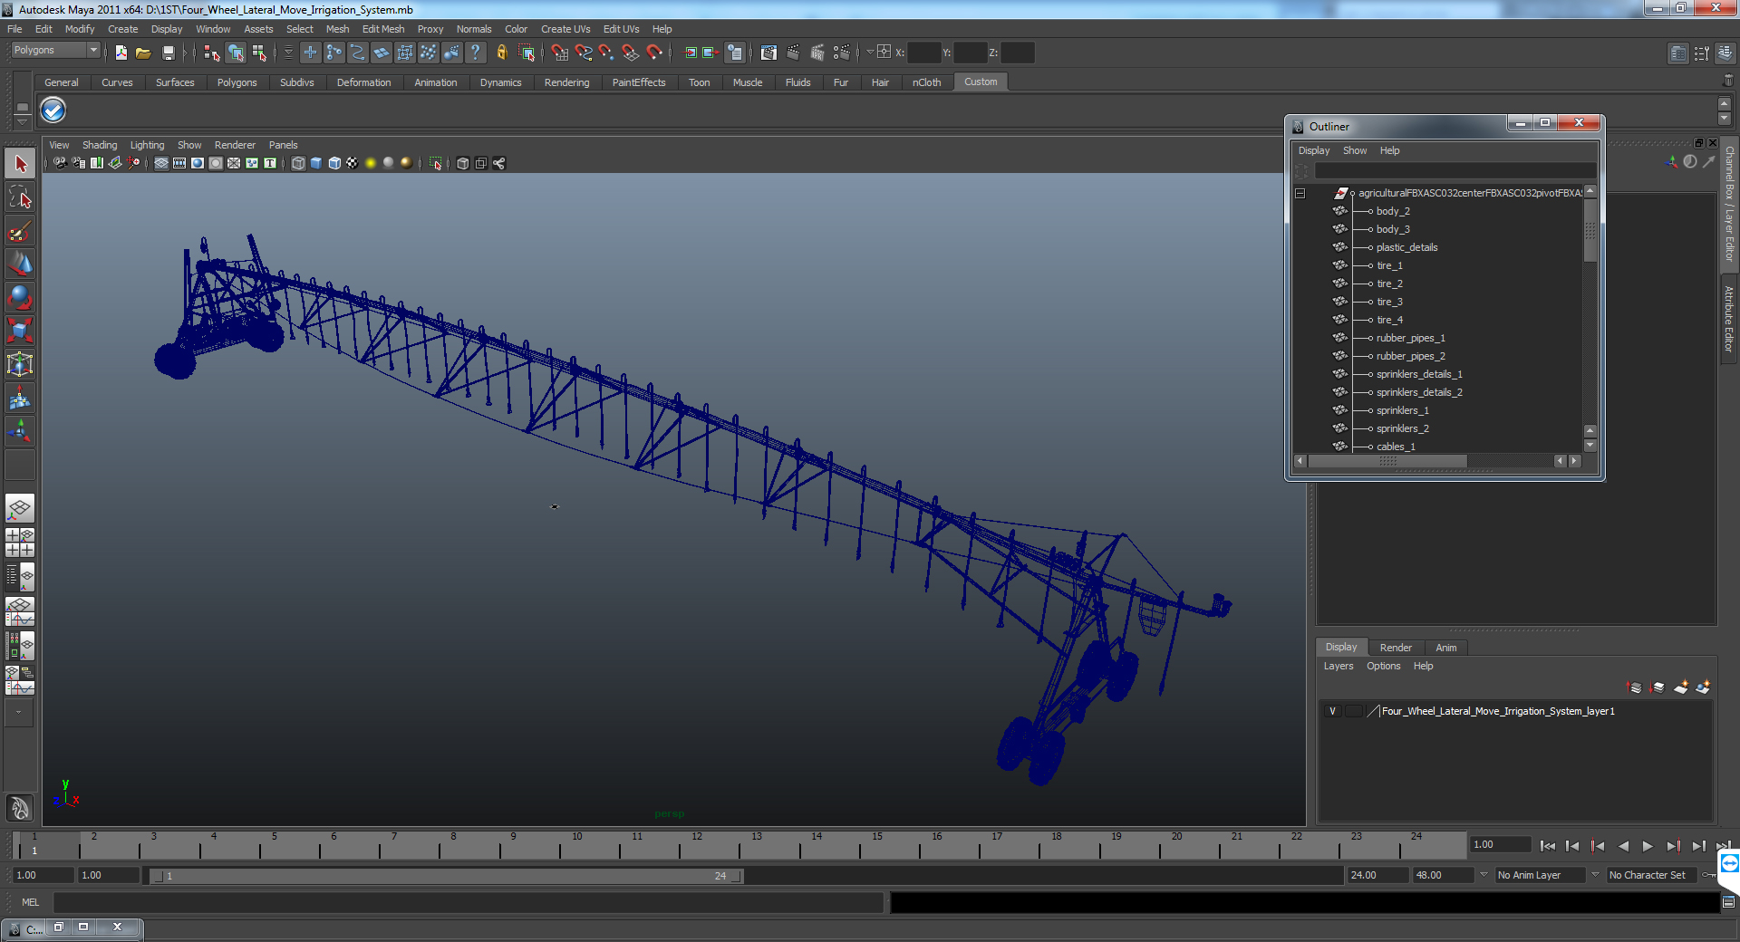Toggle V visibility of Four_Wheel layer

click(x=1332, y=711)
